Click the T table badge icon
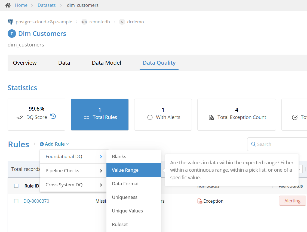The width and height of the screenshot is (307, 232). coord(12,34)
